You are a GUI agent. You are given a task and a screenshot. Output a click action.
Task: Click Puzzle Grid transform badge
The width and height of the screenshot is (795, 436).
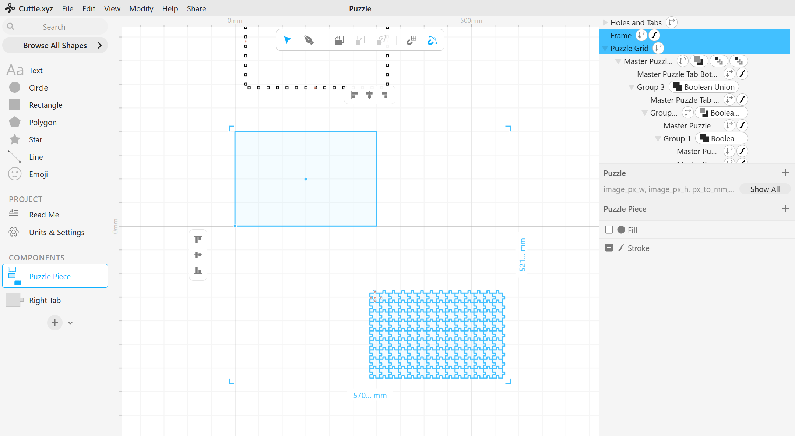point(658,48)
